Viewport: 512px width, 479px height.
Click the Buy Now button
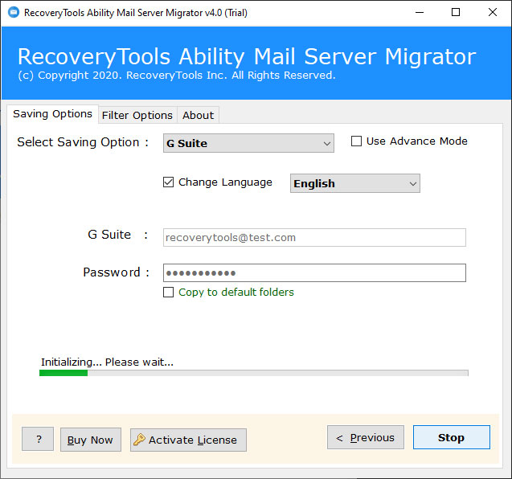(x=91, y=440)
